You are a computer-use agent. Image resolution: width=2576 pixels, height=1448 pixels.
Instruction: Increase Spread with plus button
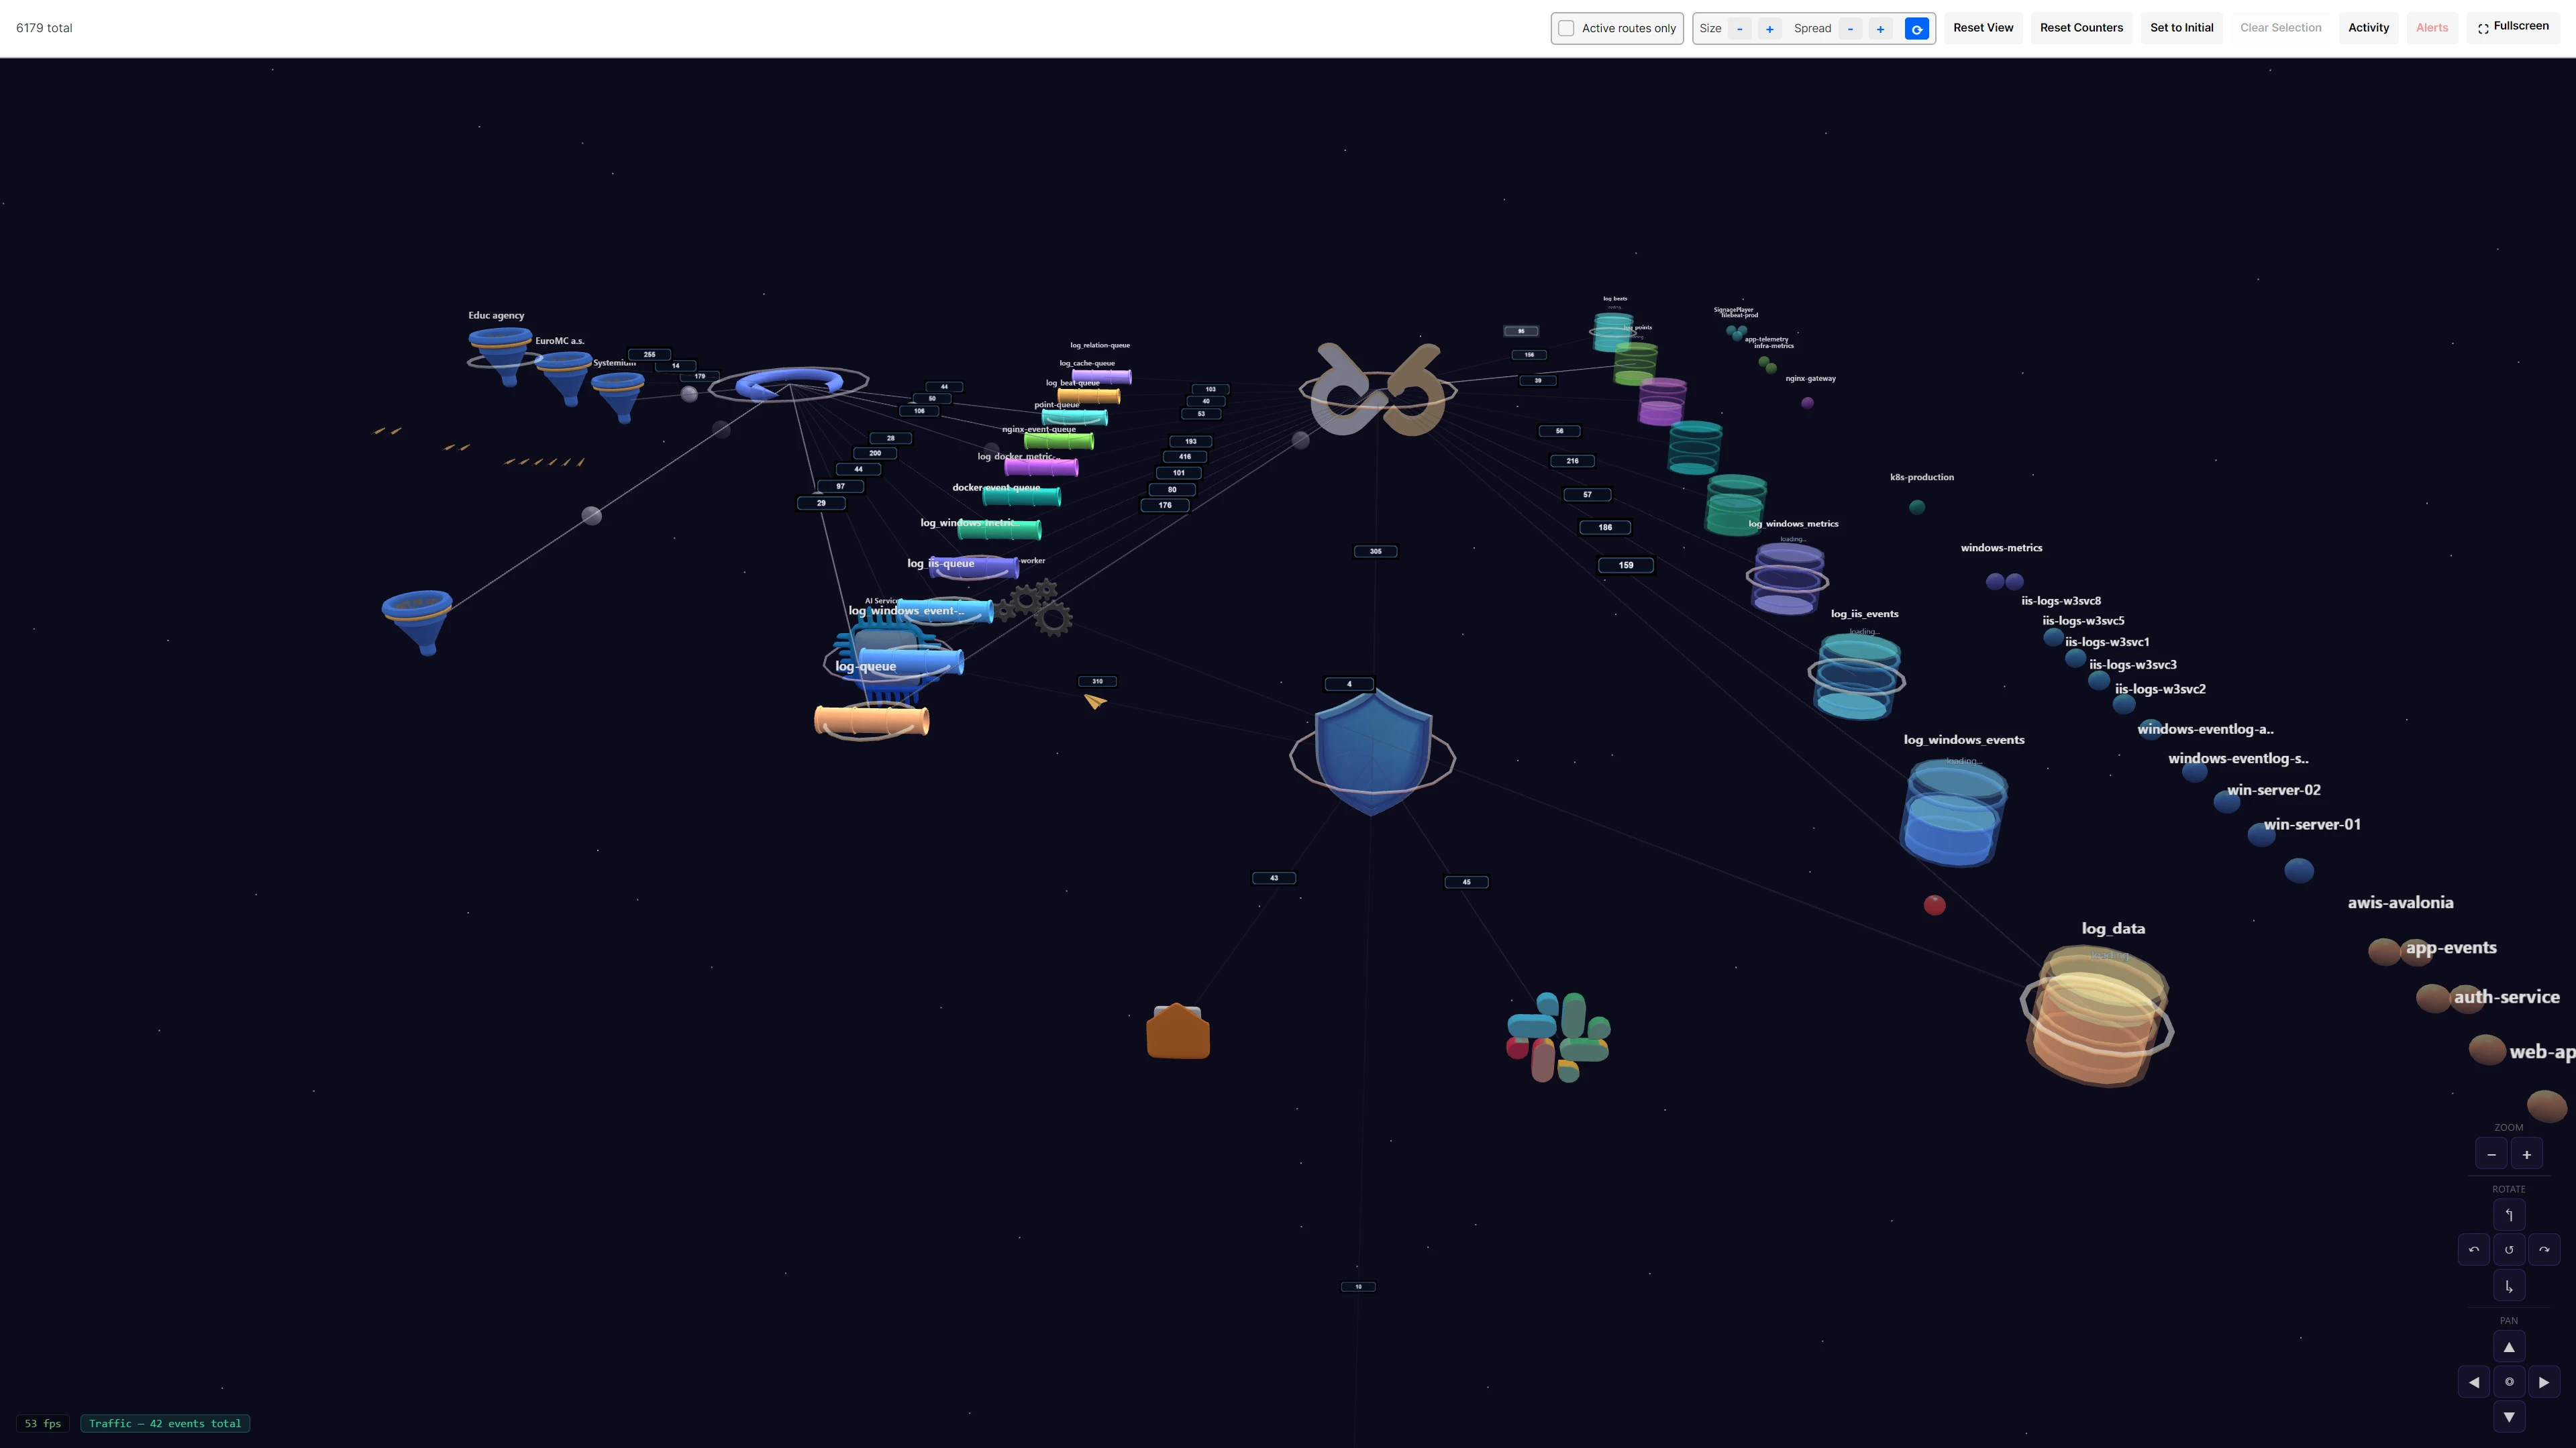pyautogui.click(x=1880, y=28)
